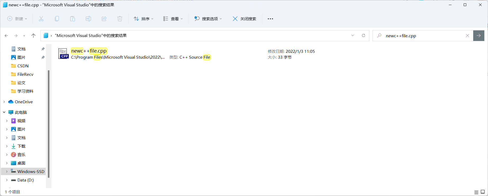Image resolution: width=488 pixels, height=196 pixels.
Task: Click the Share icon in toolbar
Action: (x=104, y=19)
